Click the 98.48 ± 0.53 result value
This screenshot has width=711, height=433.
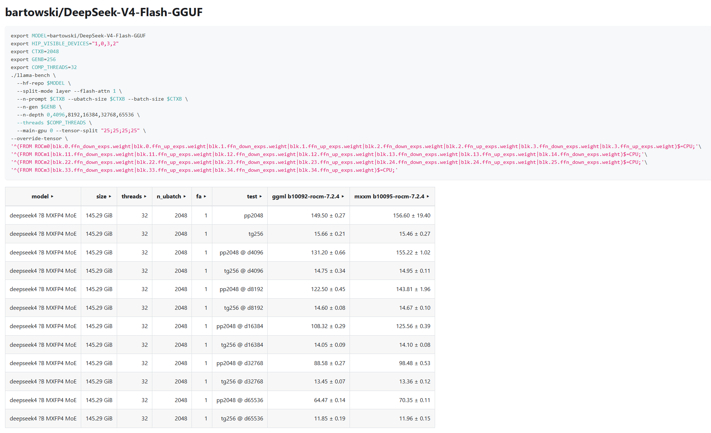tap(415, 363)
